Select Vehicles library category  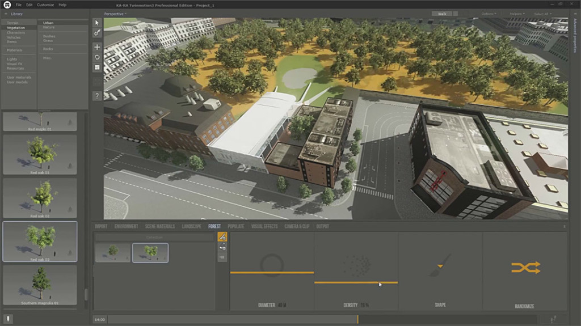(14, 37)
